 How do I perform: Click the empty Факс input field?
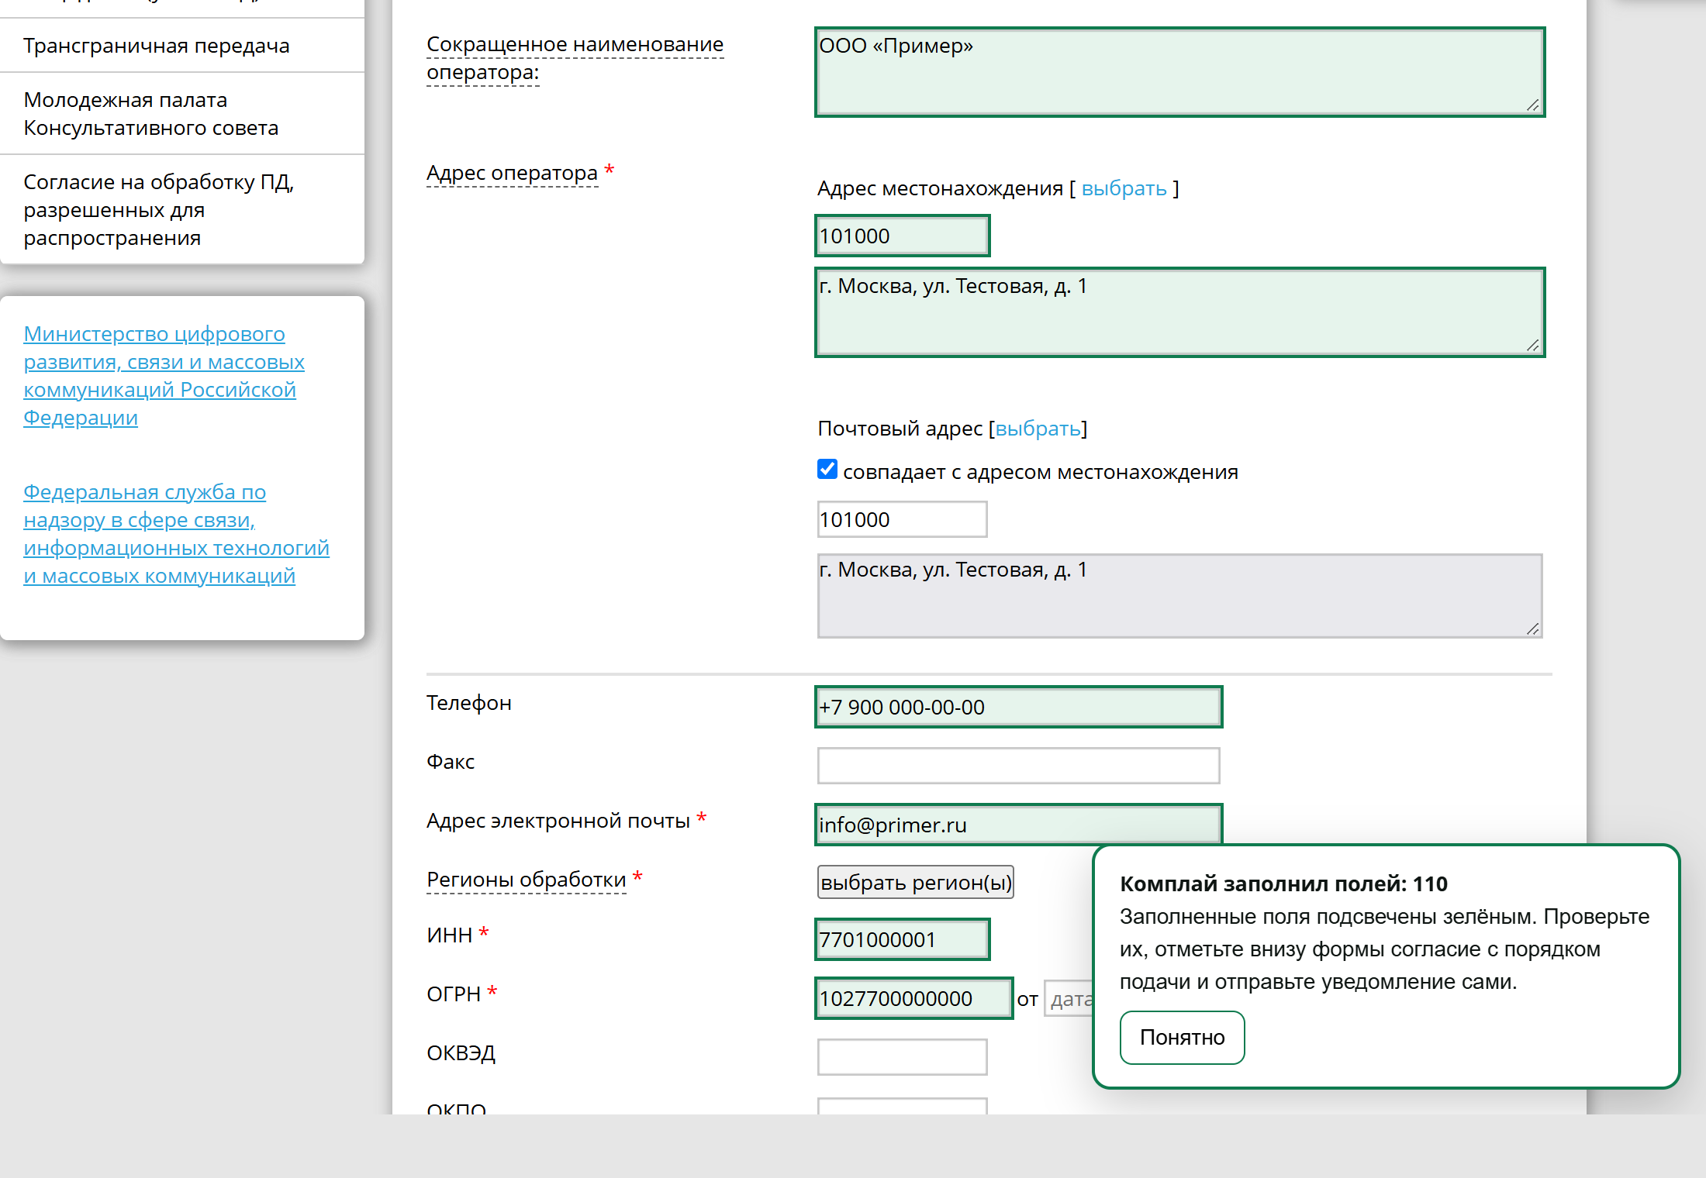tap(1018, 766)
